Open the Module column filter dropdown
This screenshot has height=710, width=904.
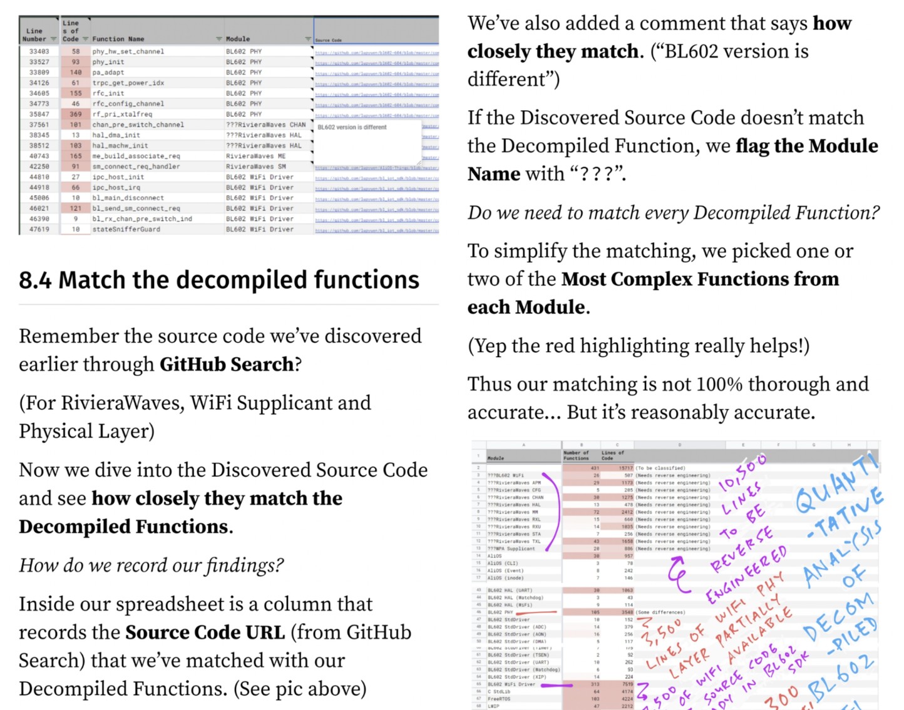pos(308,39)
